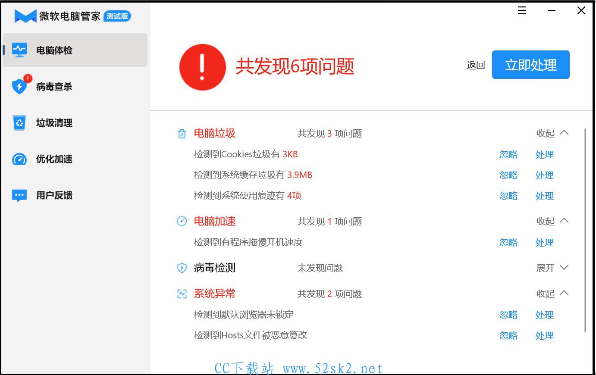
Task: Click the 立即处理 button
Action: pyautogui.click(x=531, y=65)
